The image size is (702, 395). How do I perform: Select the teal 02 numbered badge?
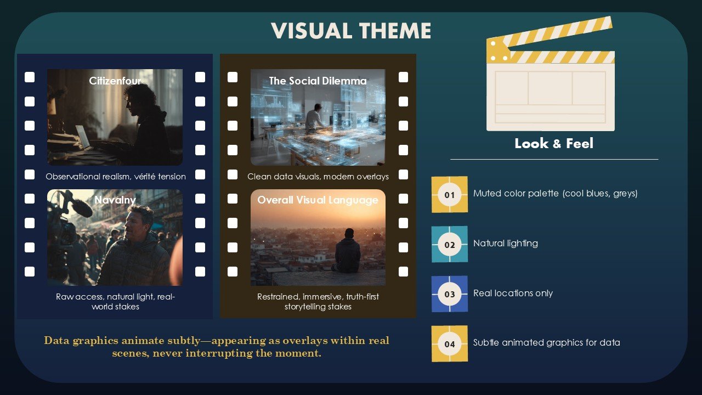pos(449,244)
